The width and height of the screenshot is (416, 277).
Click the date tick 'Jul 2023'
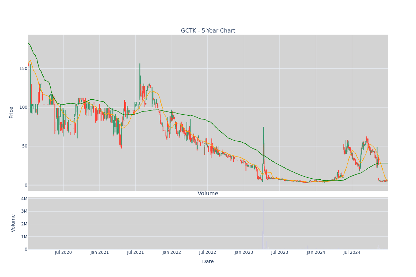click(280, 252)
